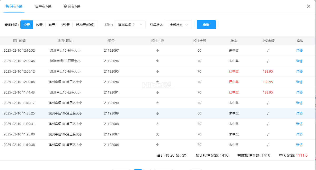
Task: Click bet amount 60 for issue 21192097
Action: click(x=199, y=51)
